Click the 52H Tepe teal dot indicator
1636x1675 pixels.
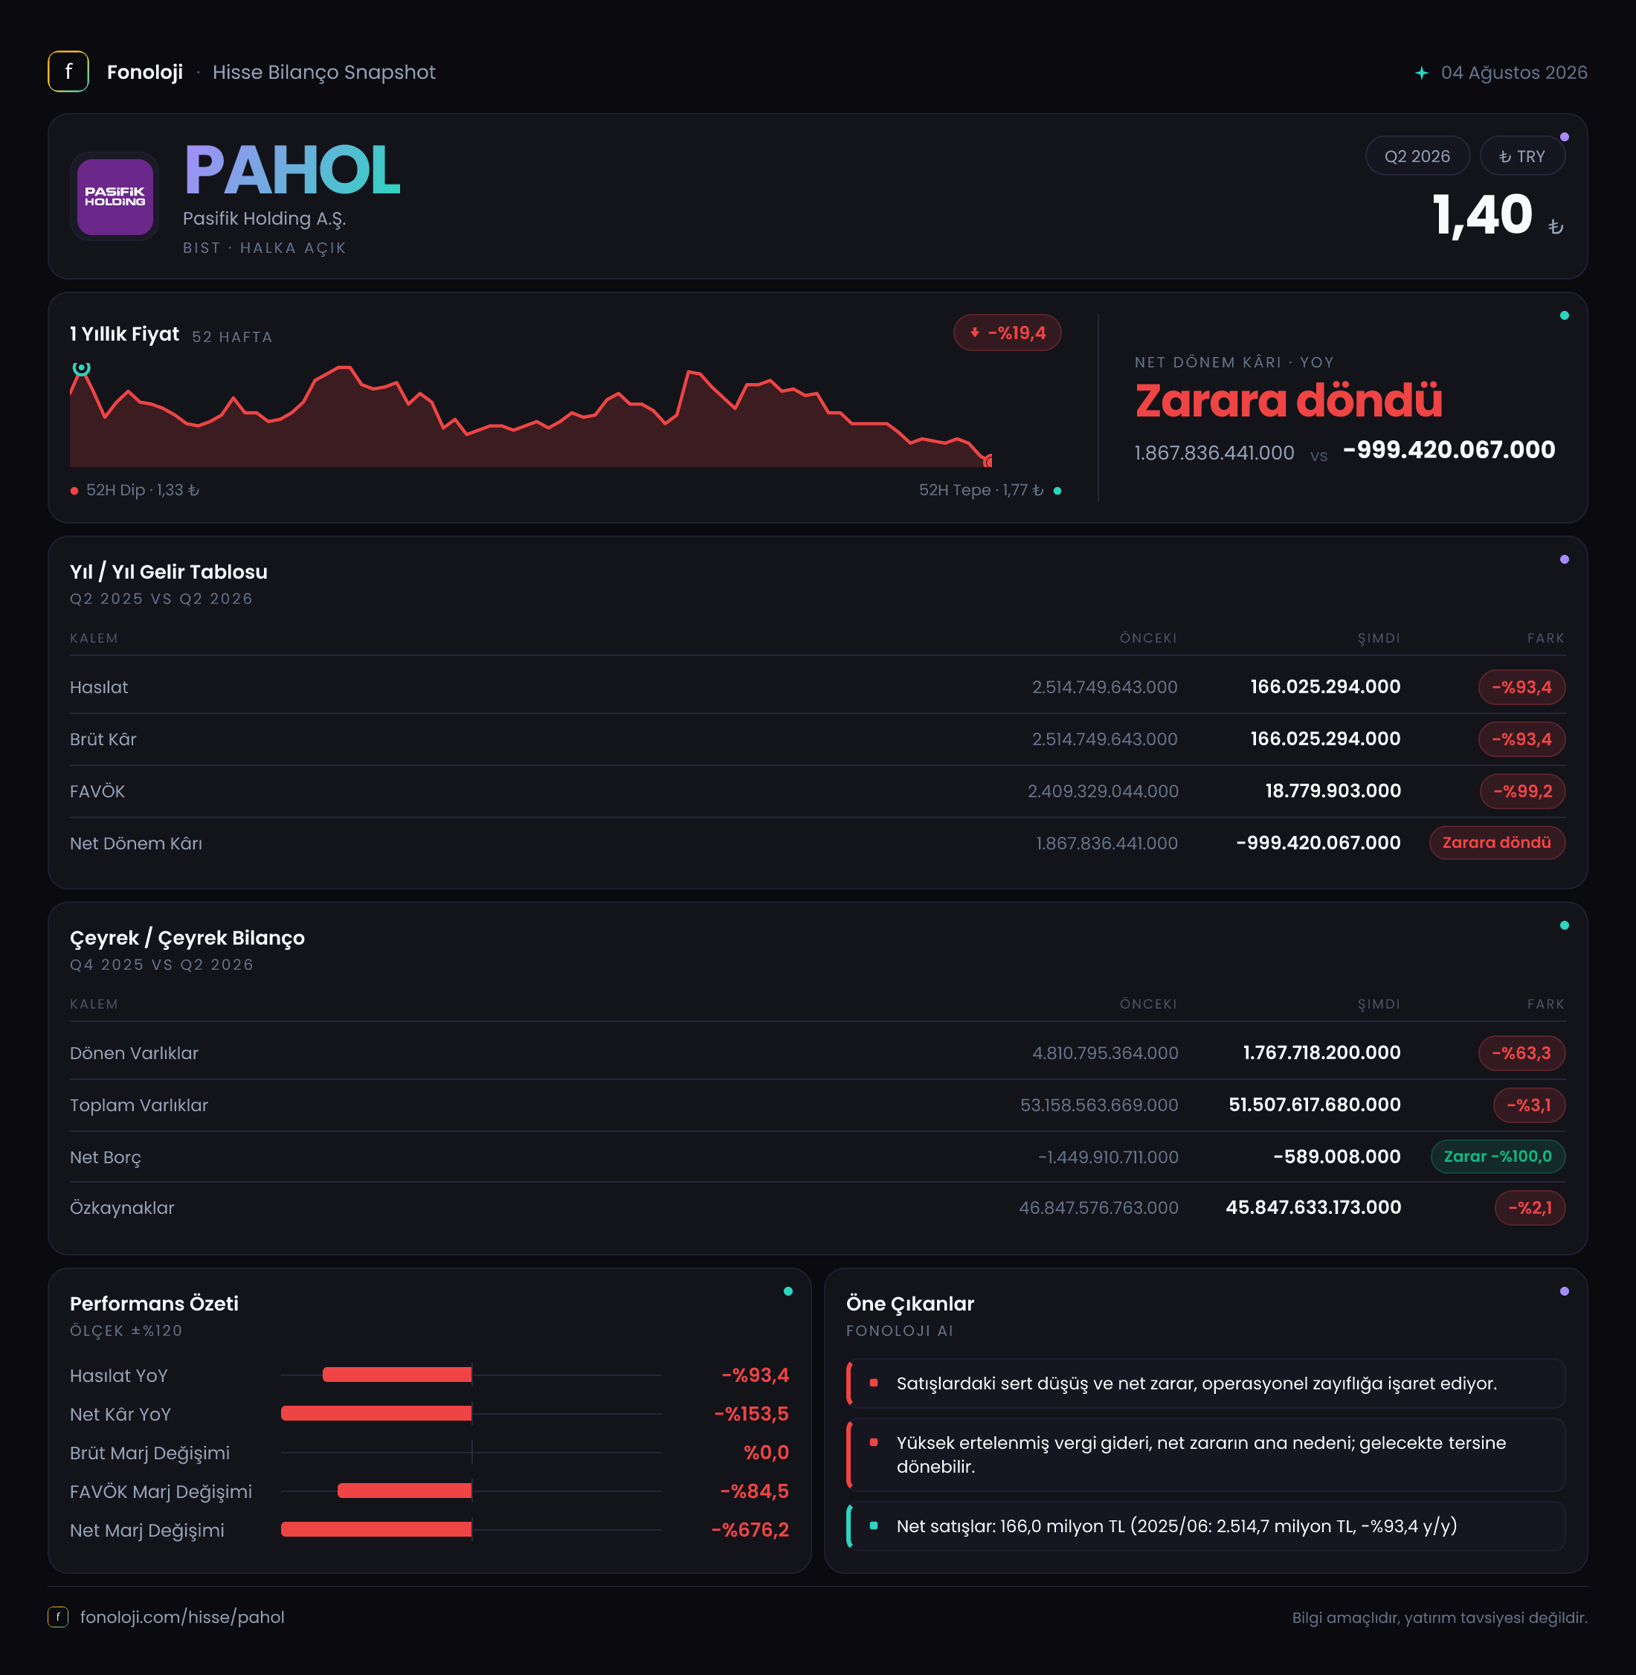click(1057, 491)
